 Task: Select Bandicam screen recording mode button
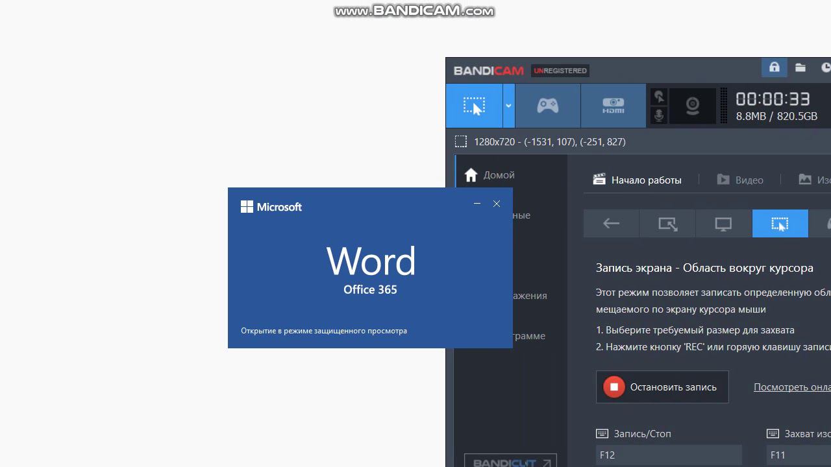point(474,106)
